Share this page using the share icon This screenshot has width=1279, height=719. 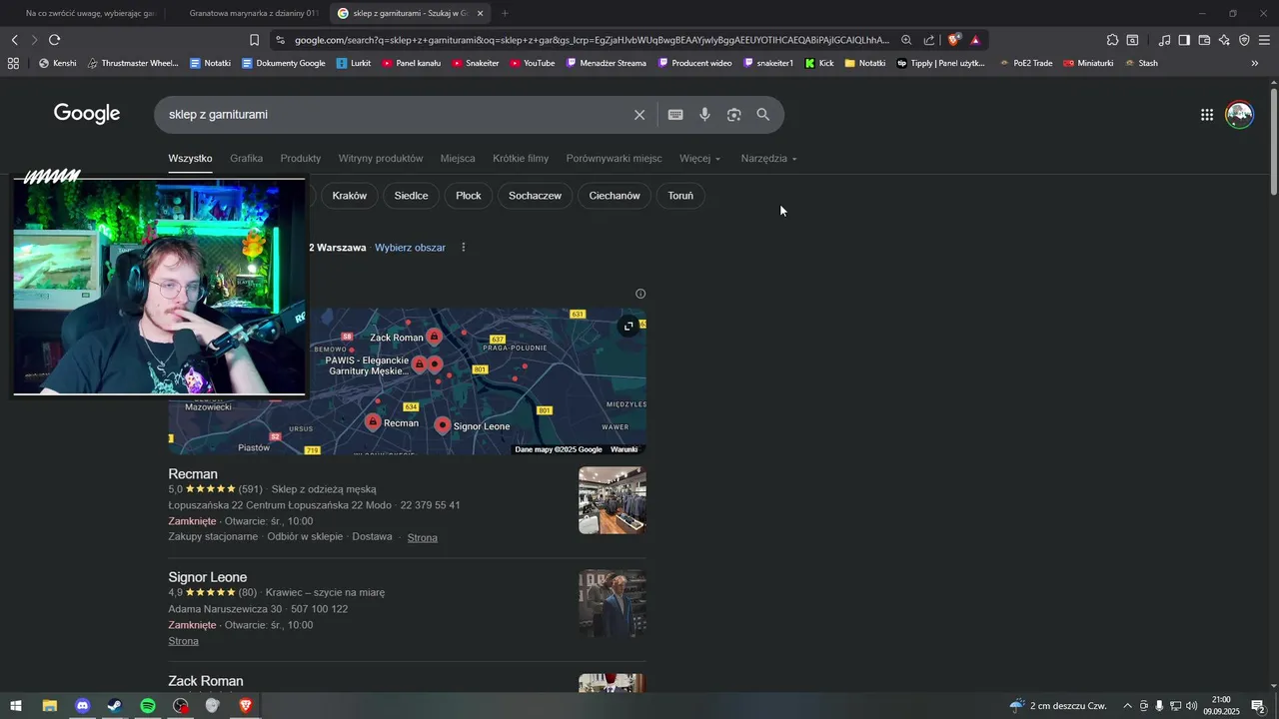929,40
